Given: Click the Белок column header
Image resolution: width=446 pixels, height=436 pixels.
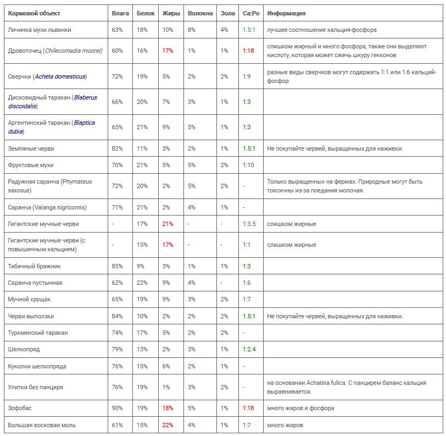Looking at the screenshot, I should point(146,13).
